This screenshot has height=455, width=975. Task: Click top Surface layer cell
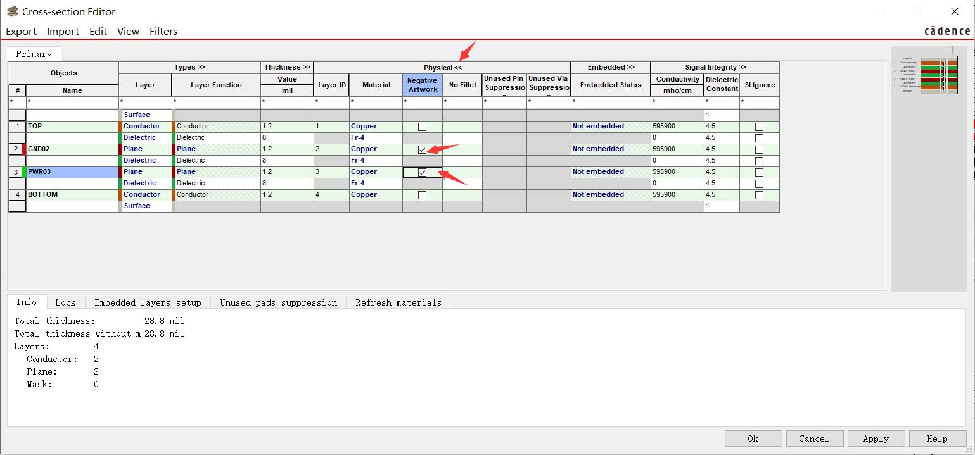pos(145,115)
